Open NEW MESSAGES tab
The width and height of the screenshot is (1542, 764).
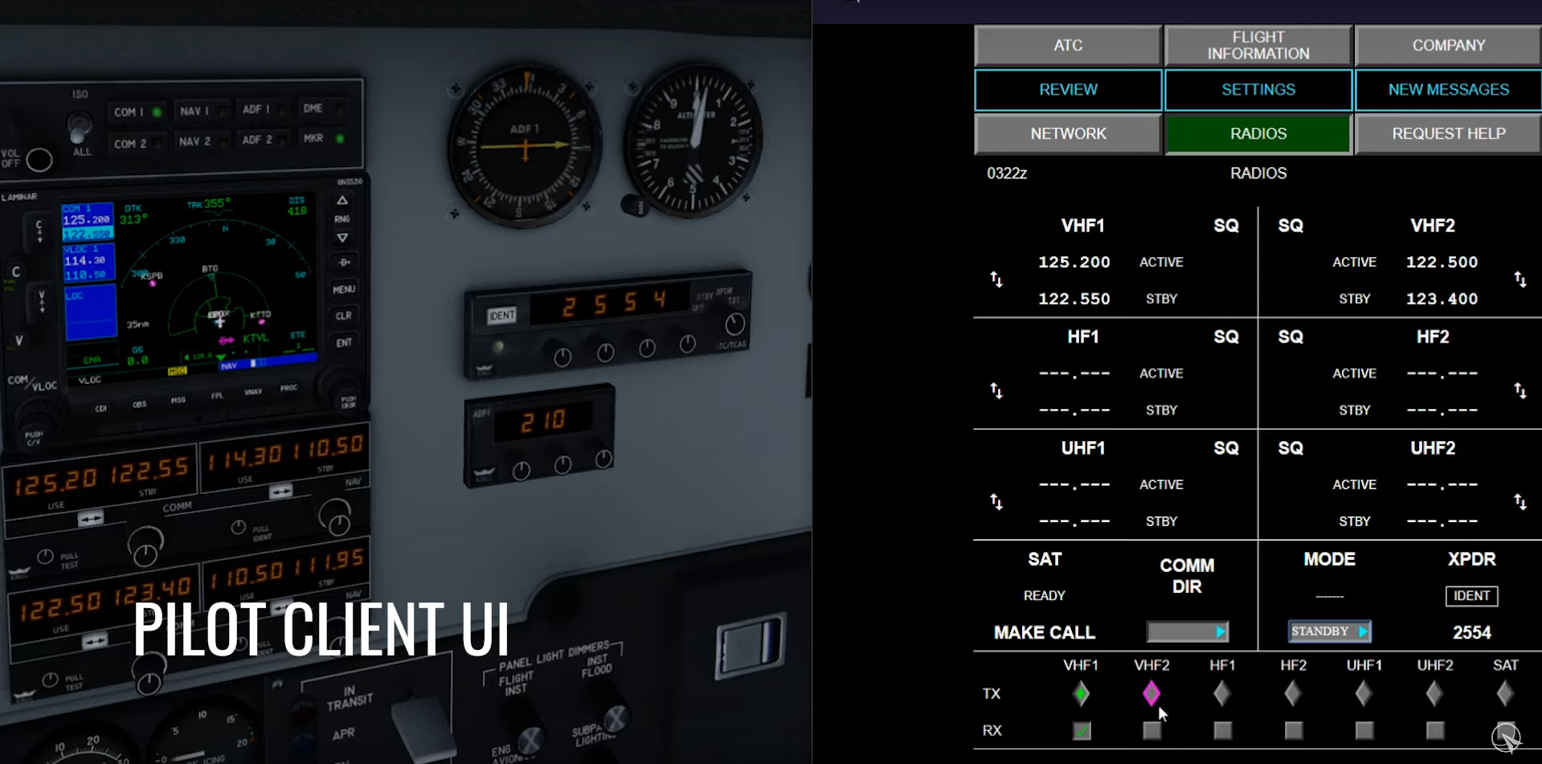(1449, 90)
